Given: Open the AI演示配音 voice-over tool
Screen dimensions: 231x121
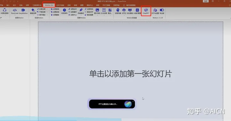Looking at the screenshot, I should pos(137,11).
